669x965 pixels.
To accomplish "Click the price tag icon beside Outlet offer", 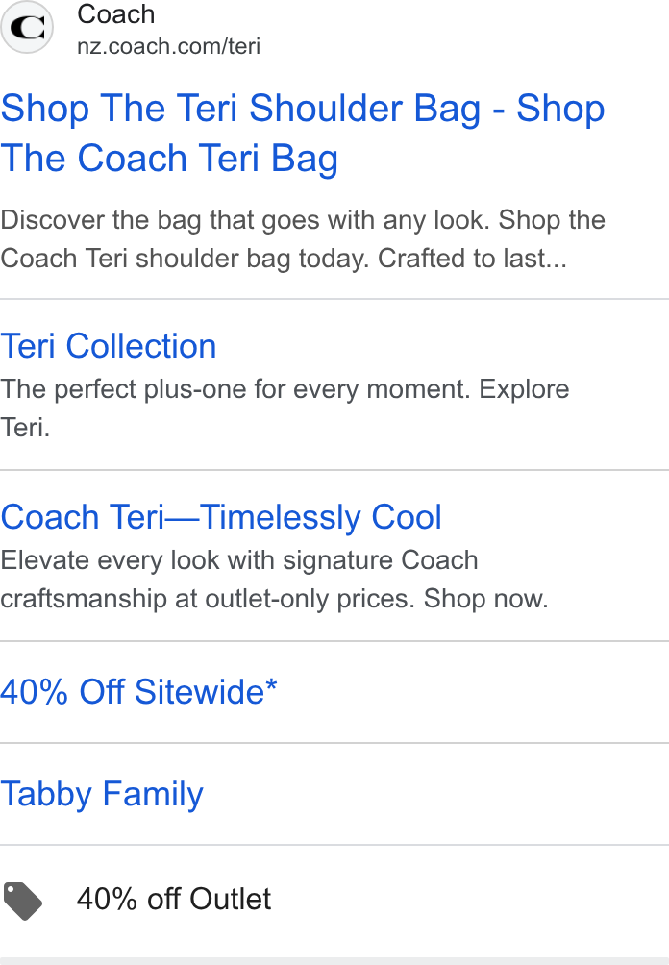I will 23,901.
